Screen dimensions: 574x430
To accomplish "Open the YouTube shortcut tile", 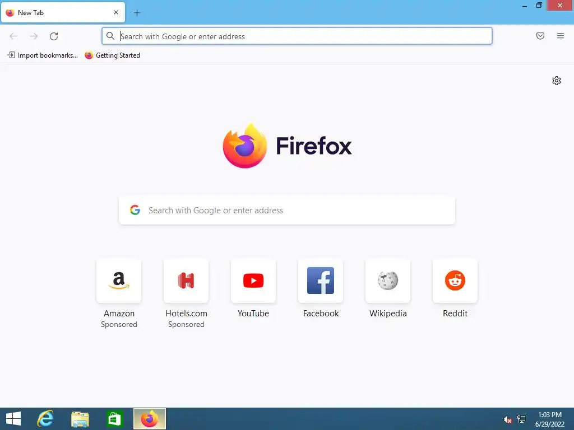I will tap(253, 281).
